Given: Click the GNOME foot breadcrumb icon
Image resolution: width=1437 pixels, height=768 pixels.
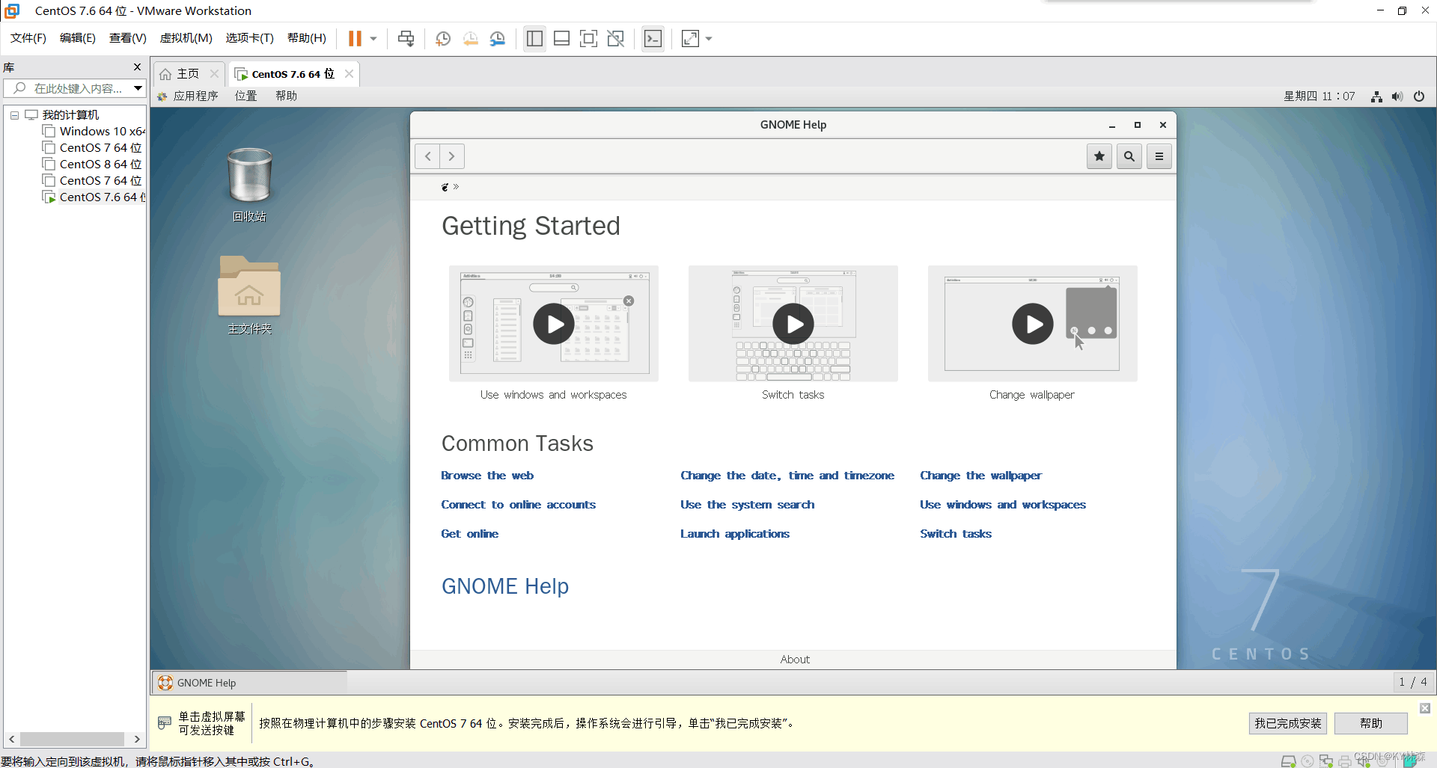Looking at the screenshot, I should point(445,187).
